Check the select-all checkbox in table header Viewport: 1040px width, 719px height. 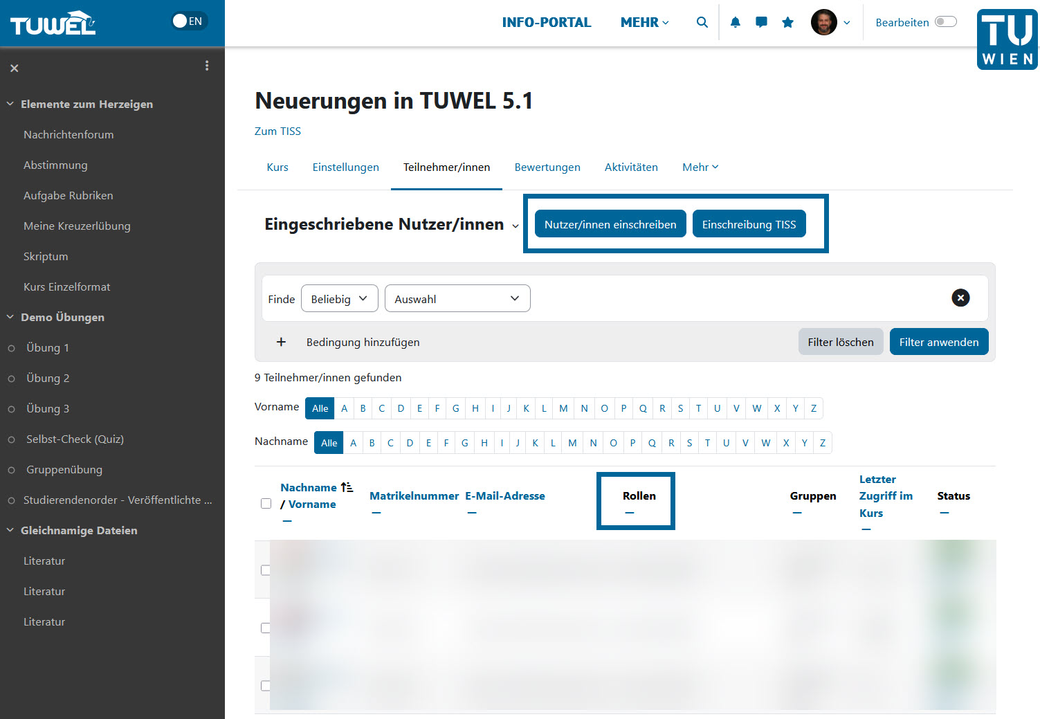pyautogui.click(x=266, y=504)
